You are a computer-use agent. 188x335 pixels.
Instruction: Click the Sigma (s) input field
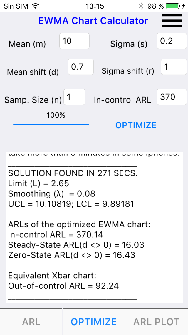(172, 41)
